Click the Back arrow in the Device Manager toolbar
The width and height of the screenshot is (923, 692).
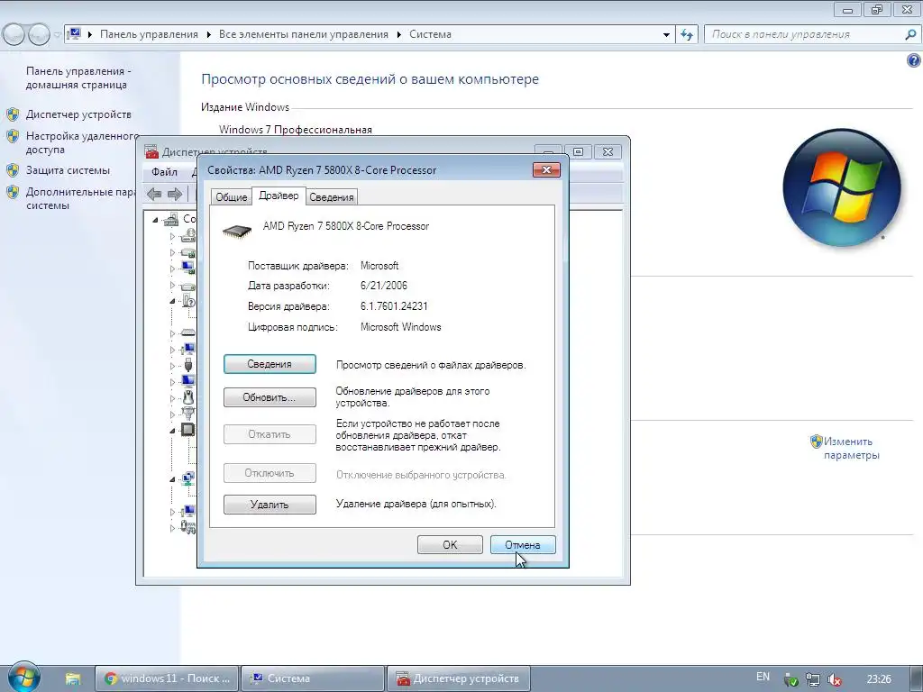click(x=154, y=194)
